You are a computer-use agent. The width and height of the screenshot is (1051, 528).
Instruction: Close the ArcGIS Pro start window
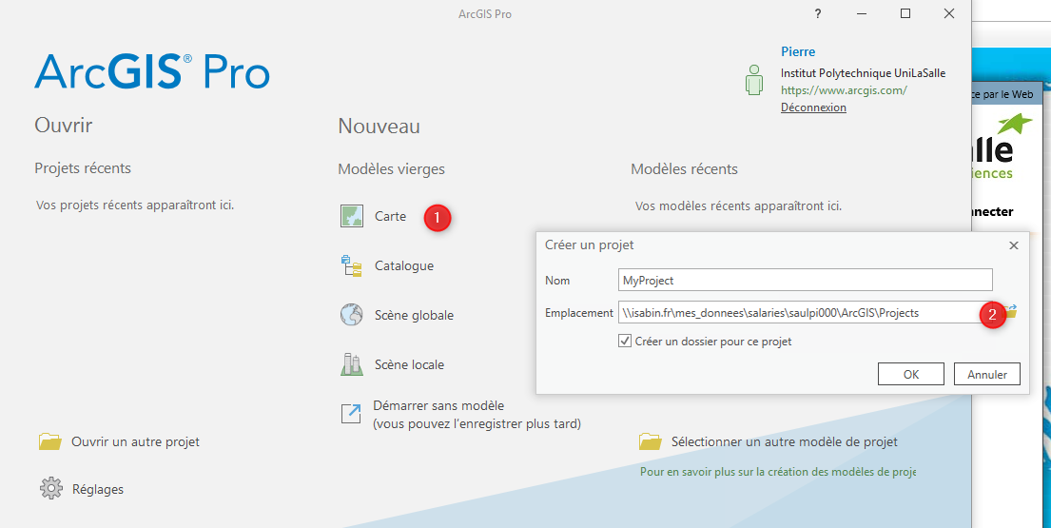click(x=949, y=13)
